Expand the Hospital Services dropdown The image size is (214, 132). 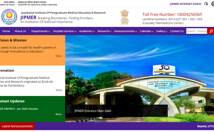coord(66,31)
